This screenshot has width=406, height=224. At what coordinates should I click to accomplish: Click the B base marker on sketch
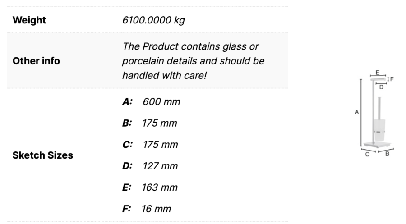coord(387,154)
